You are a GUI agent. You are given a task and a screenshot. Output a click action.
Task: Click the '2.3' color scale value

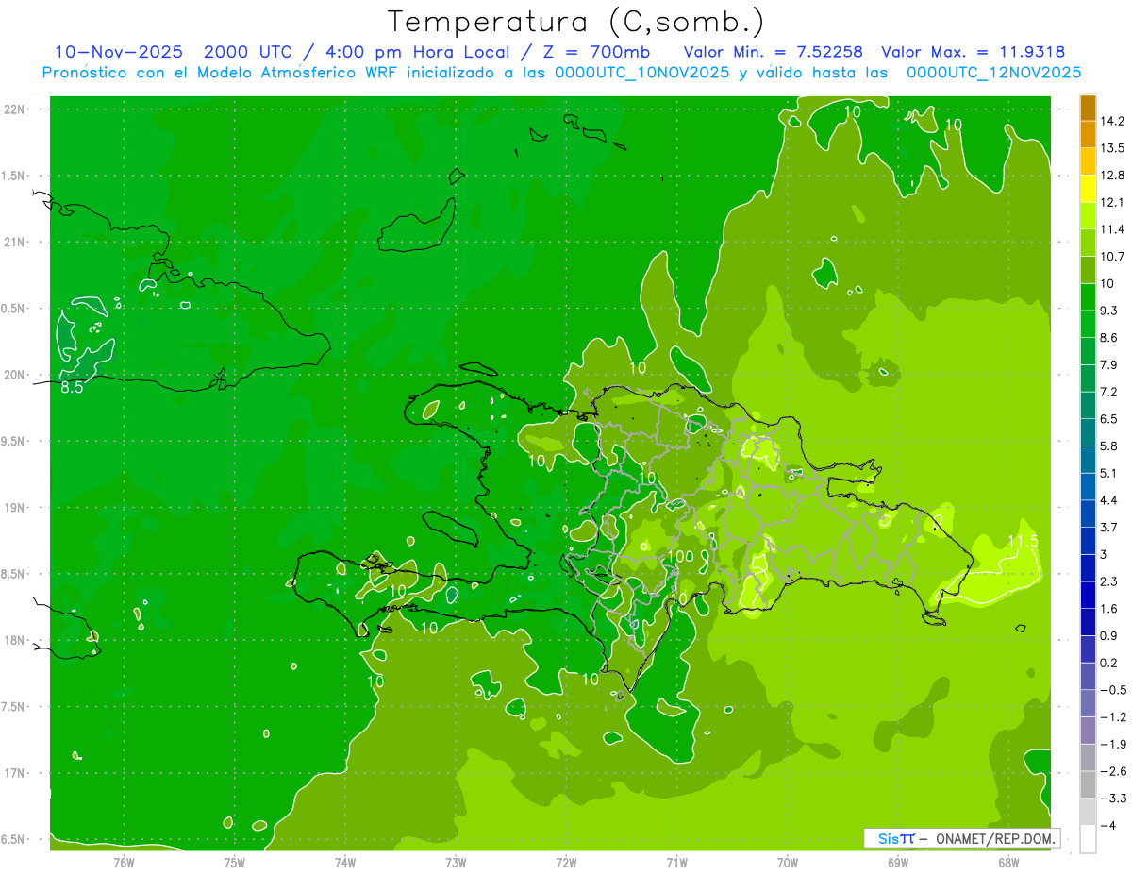point(1109,581)
